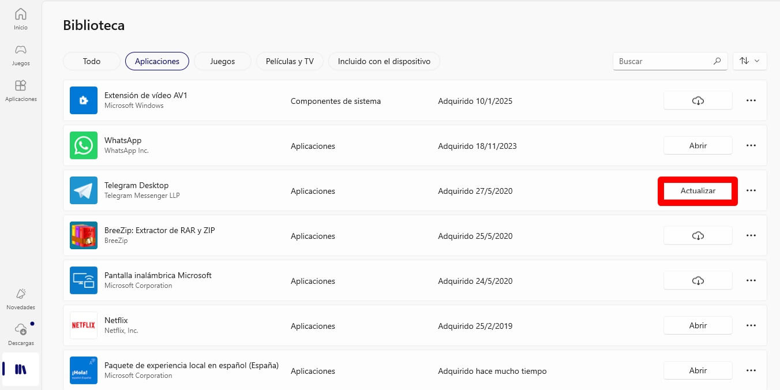Image resolution: width=780 pixels, height=390 pixels.
Task: Select the Juegos filter tab
Action: point(223,61)
